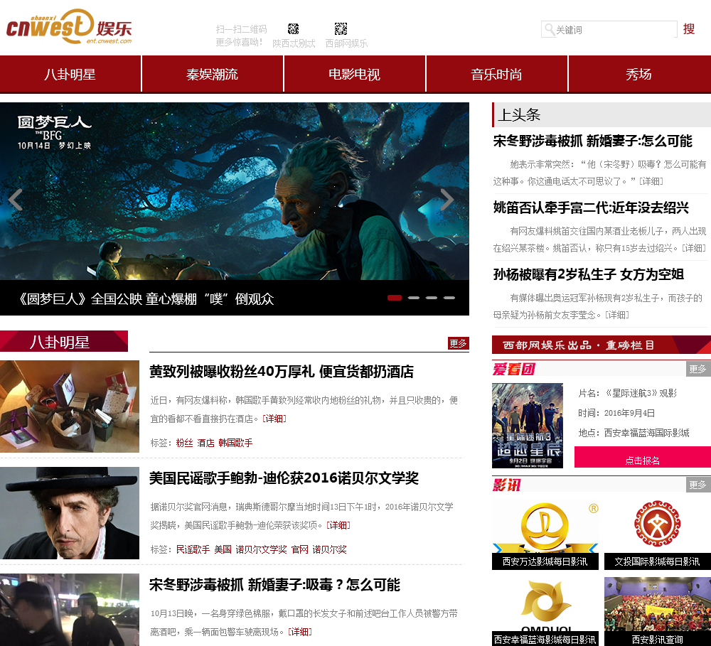The width and height of the screenshot is (711, 646).
Task: Open the 八卦明星 navigation tab
Action: [70, 75]
